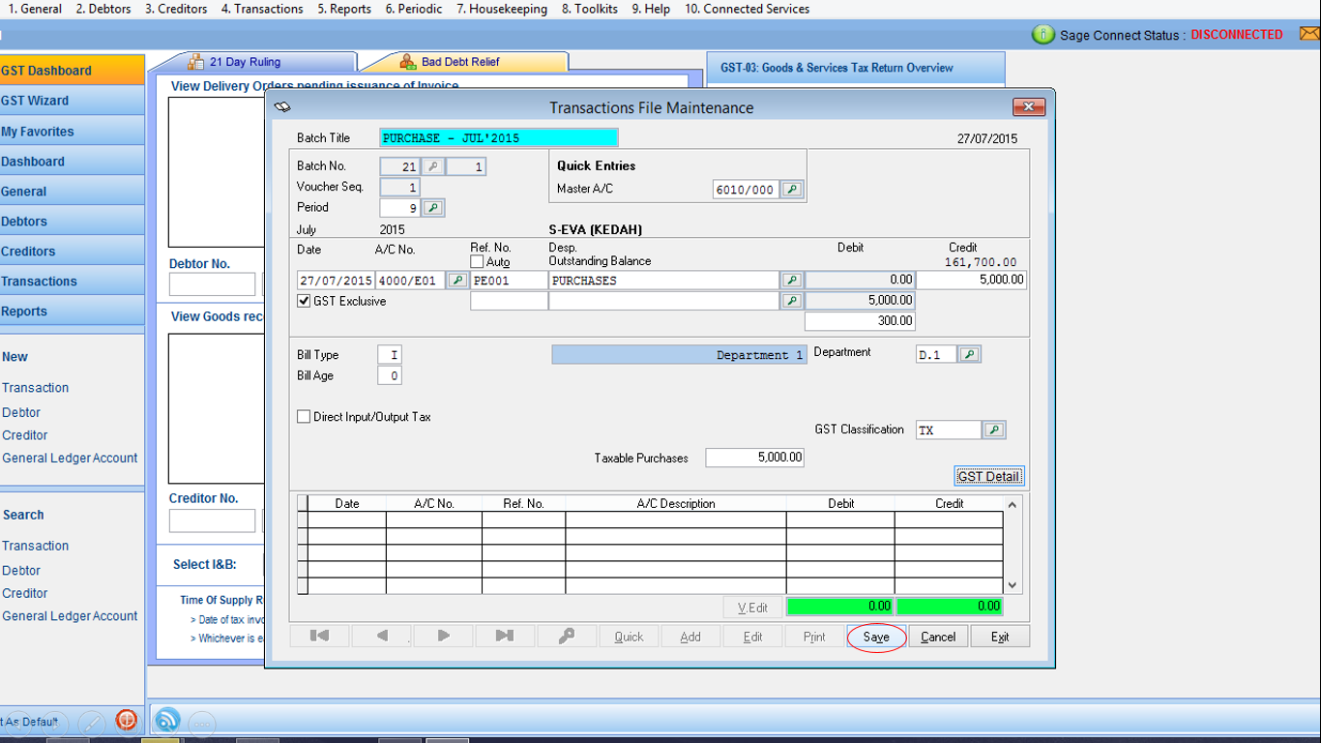
Task: Open the GST Detail button
Action: pos(988,476)
